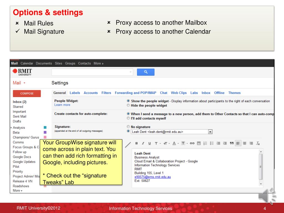Open the Themes settings tab
Image resolution: width=284 pixels, height=213 pixels.
(x=234, y=93)
